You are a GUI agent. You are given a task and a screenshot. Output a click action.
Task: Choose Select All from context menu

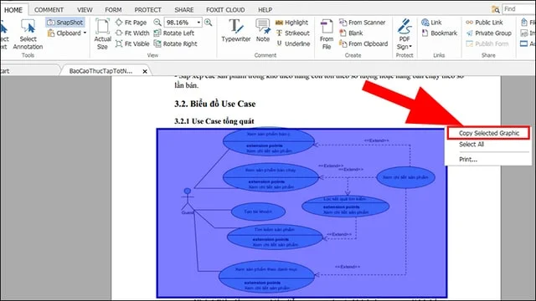click(471, 145)
